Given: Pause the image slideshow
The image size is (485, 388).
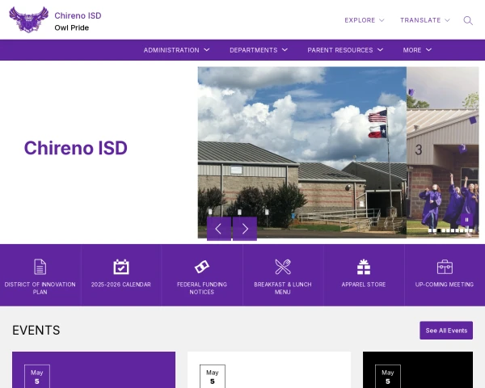Looking at the screenshot, I should [466, 220].
